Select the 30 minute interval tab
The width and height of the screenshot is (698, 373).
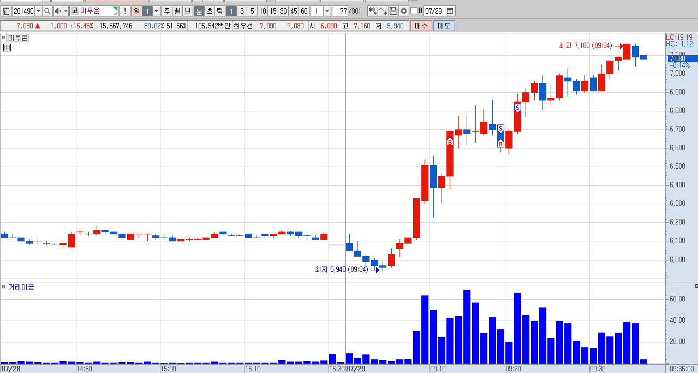pyautogui.click(x=283, y=11)
